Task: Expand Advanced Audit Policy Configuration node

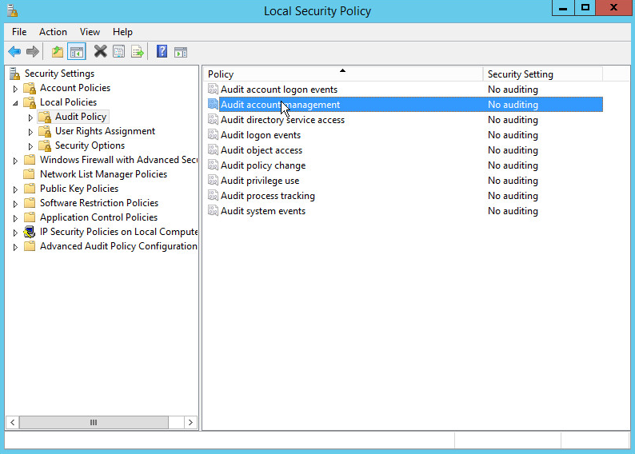Action: 15,247
